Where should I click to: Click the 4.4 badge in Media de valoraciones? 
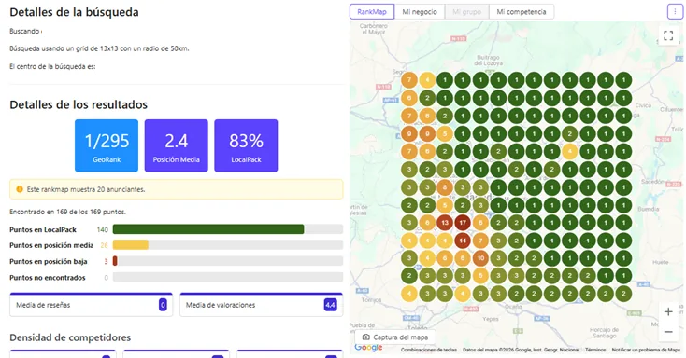click(x=330, y=305)
